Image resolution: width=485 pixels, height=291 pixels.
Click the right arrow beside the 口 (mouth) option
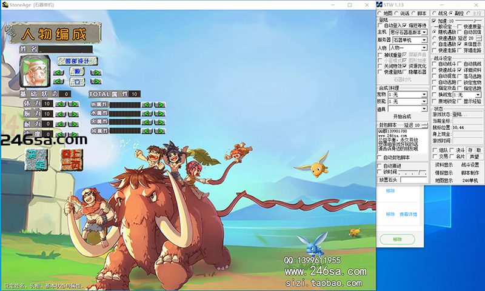pyautogui.click(x=96, y=82)
